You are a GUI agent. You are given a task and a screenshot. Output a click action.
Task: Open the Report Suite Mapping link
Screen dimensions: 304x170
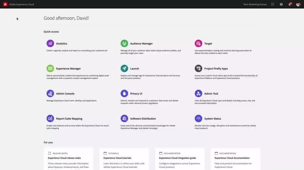(69, 119)
